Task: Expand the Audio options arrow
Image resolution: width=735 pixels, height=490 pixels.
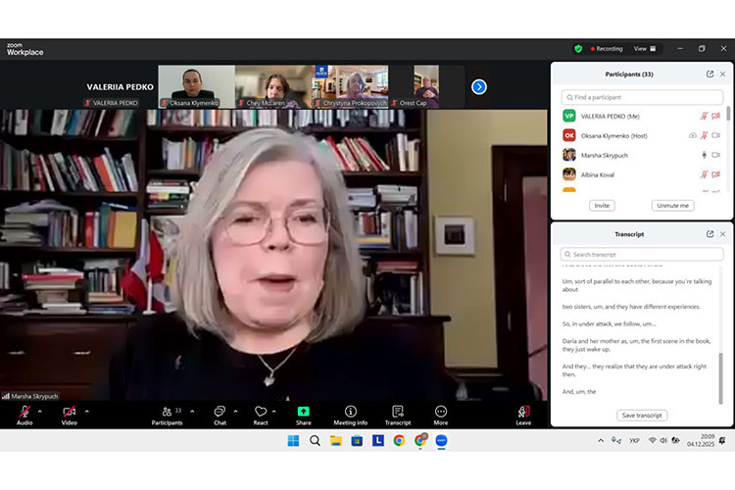Action: pyautogui.click(x=41, y=411)
